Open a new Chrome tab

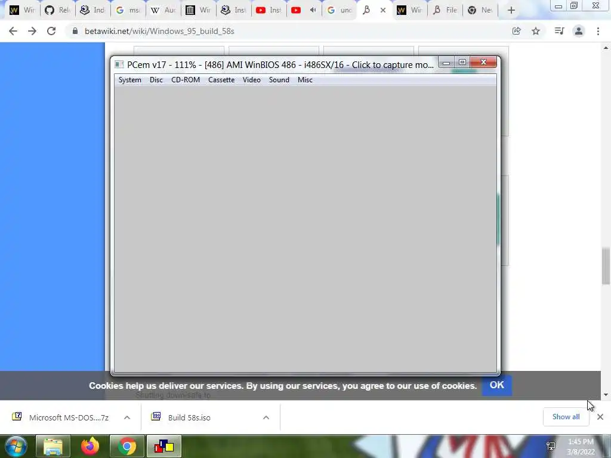tap(511, 11)
